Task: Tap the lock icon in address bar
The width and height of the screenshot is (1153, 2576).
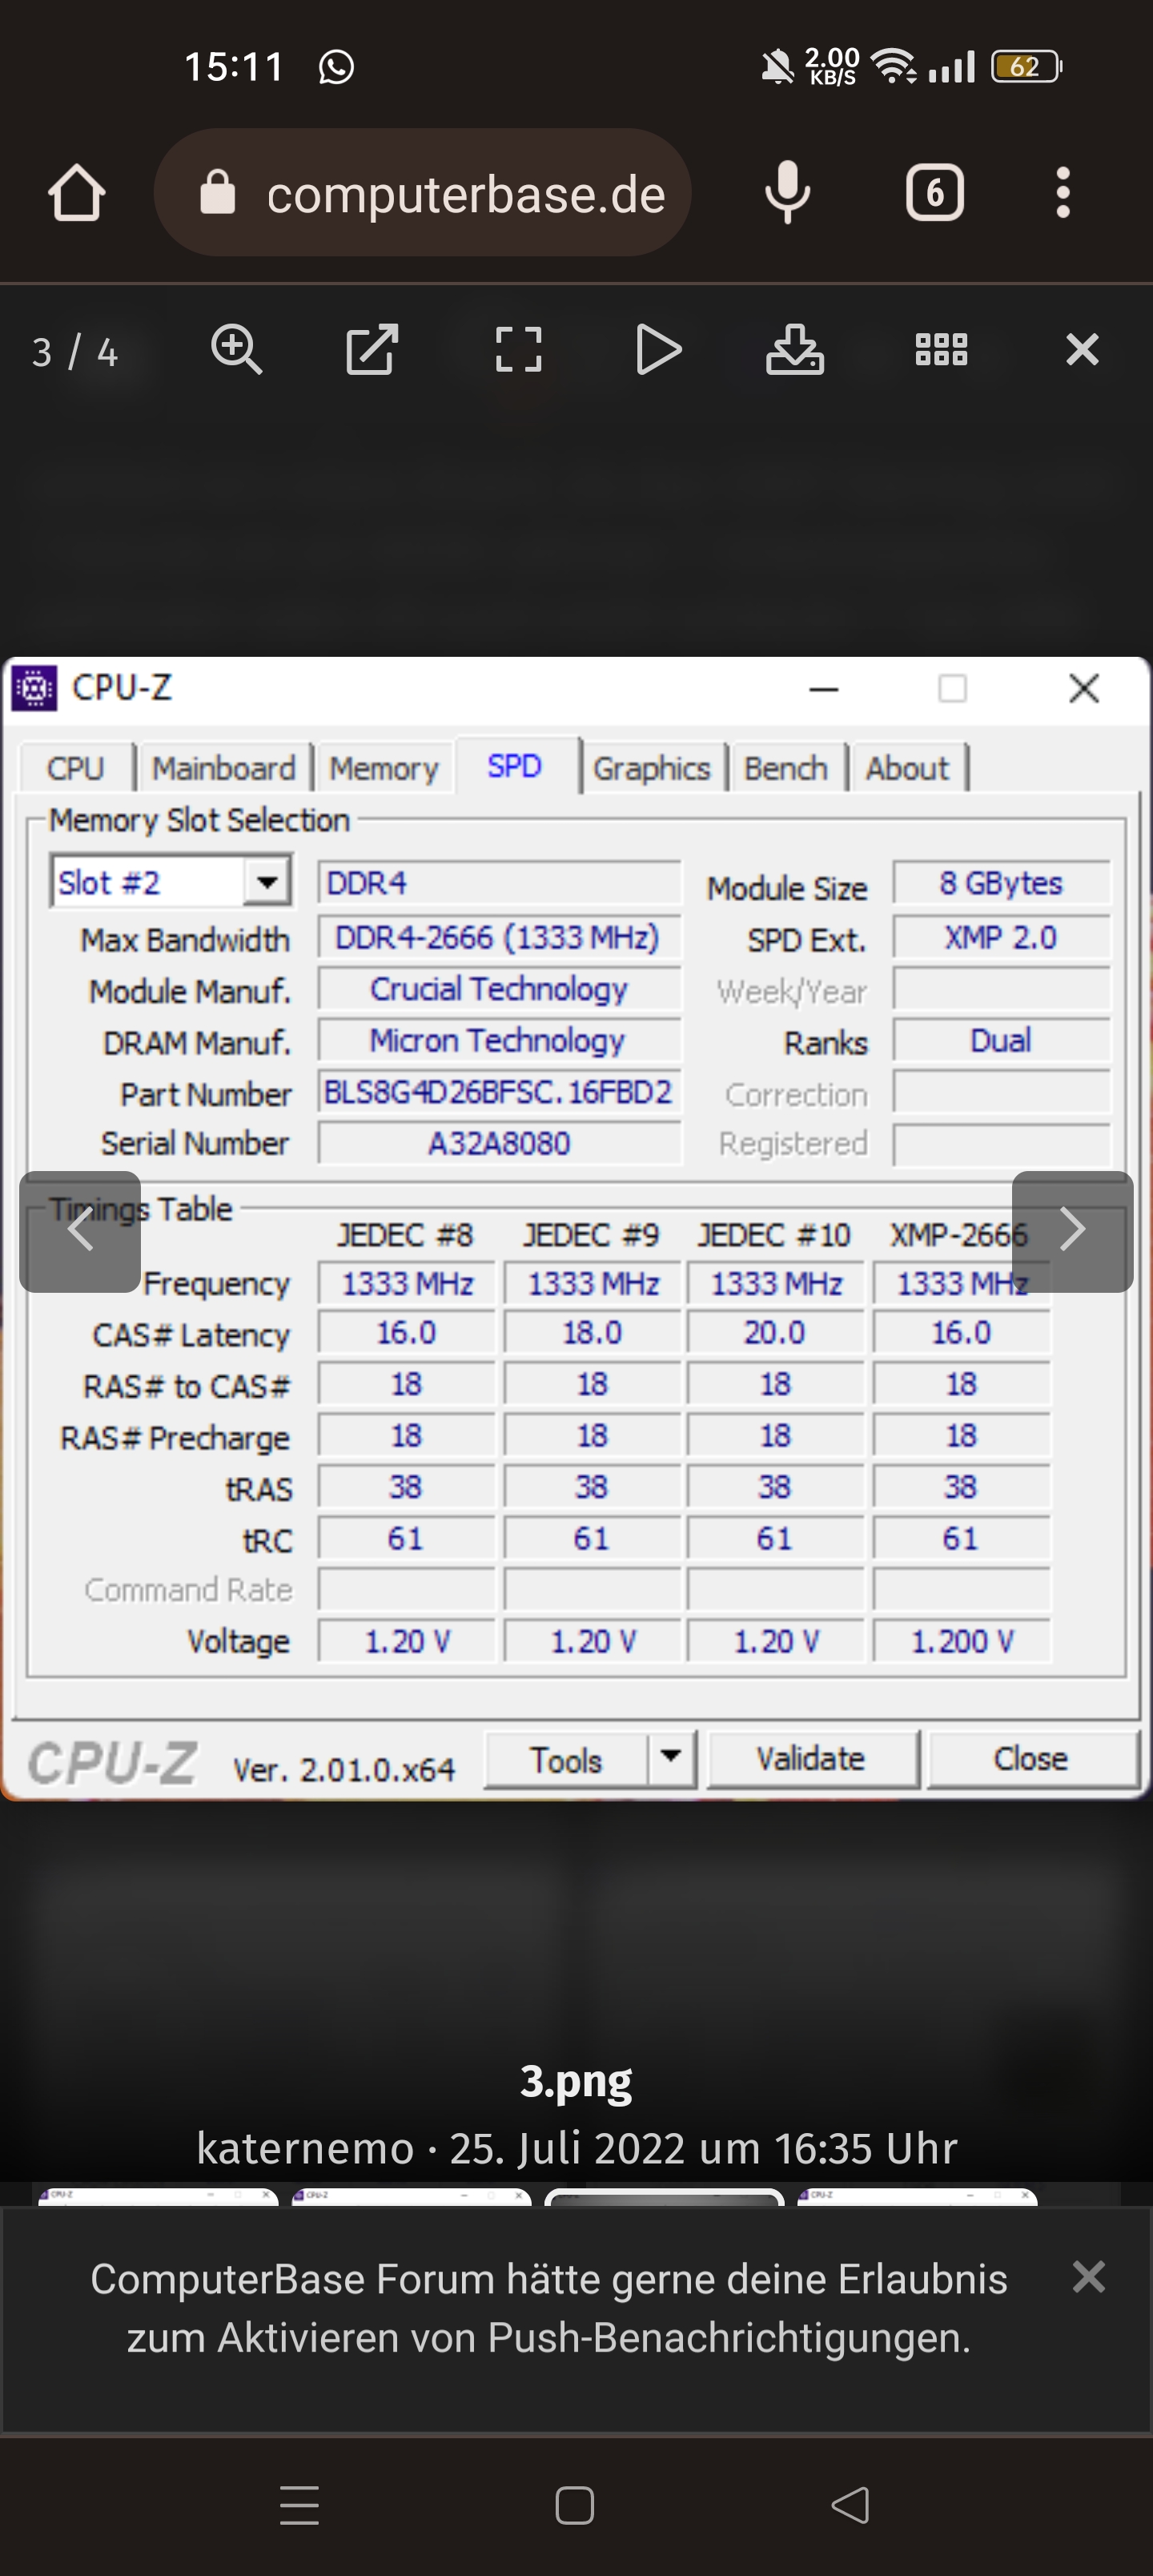Action: pos(217,192)
